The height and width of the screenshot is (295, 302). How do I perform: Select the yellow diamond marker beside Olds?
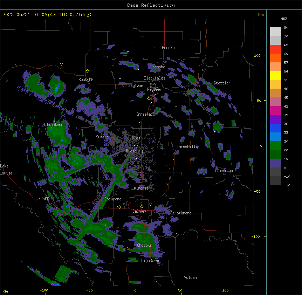click(136, 146)
